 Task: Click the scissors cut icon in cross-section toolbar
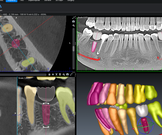(x=56, y=74)
